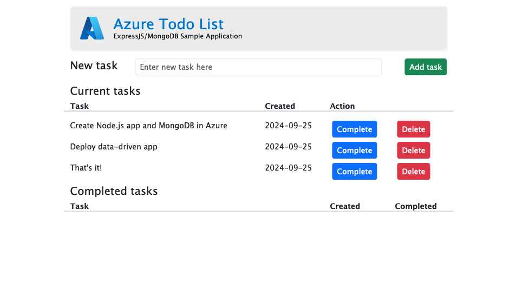Mark Deploy data-driven app as complete
The width and height of the screenshot is (517, 301).
tap(355, 150)
